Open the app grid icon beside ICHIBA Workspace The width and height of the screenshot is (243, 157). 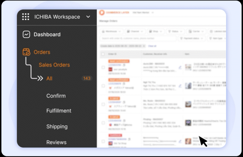pos(26,17)
